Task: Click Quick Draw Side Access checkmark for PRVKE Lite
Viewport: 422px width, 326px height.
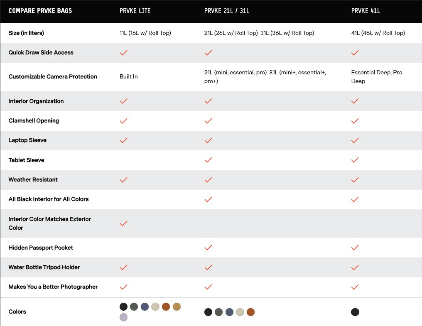Action: coord(123,53)
